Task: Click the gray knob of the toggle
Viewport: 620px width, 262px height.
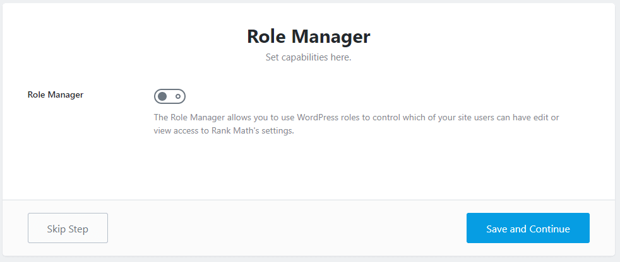Action: click(163, 96)
